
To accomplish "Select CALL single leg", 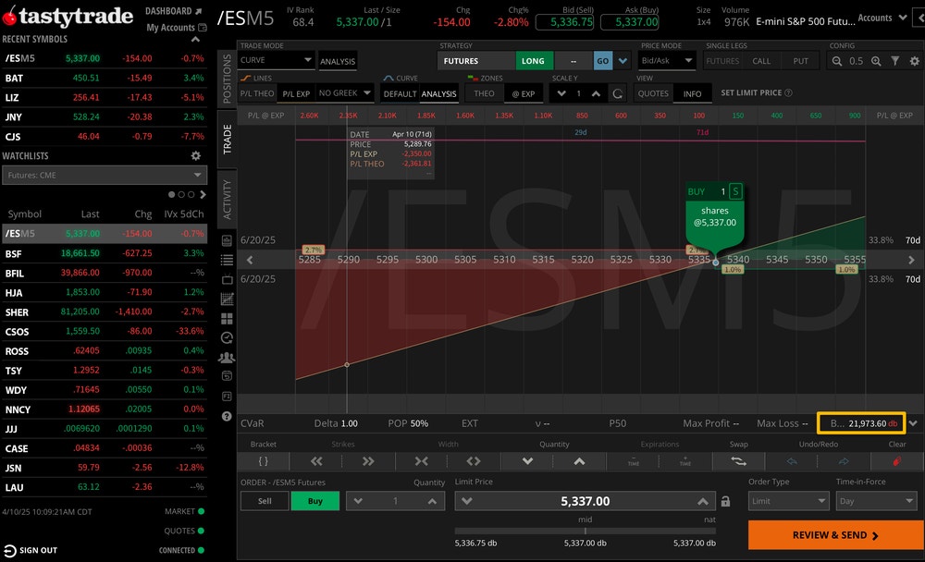I will coord(761,61).
